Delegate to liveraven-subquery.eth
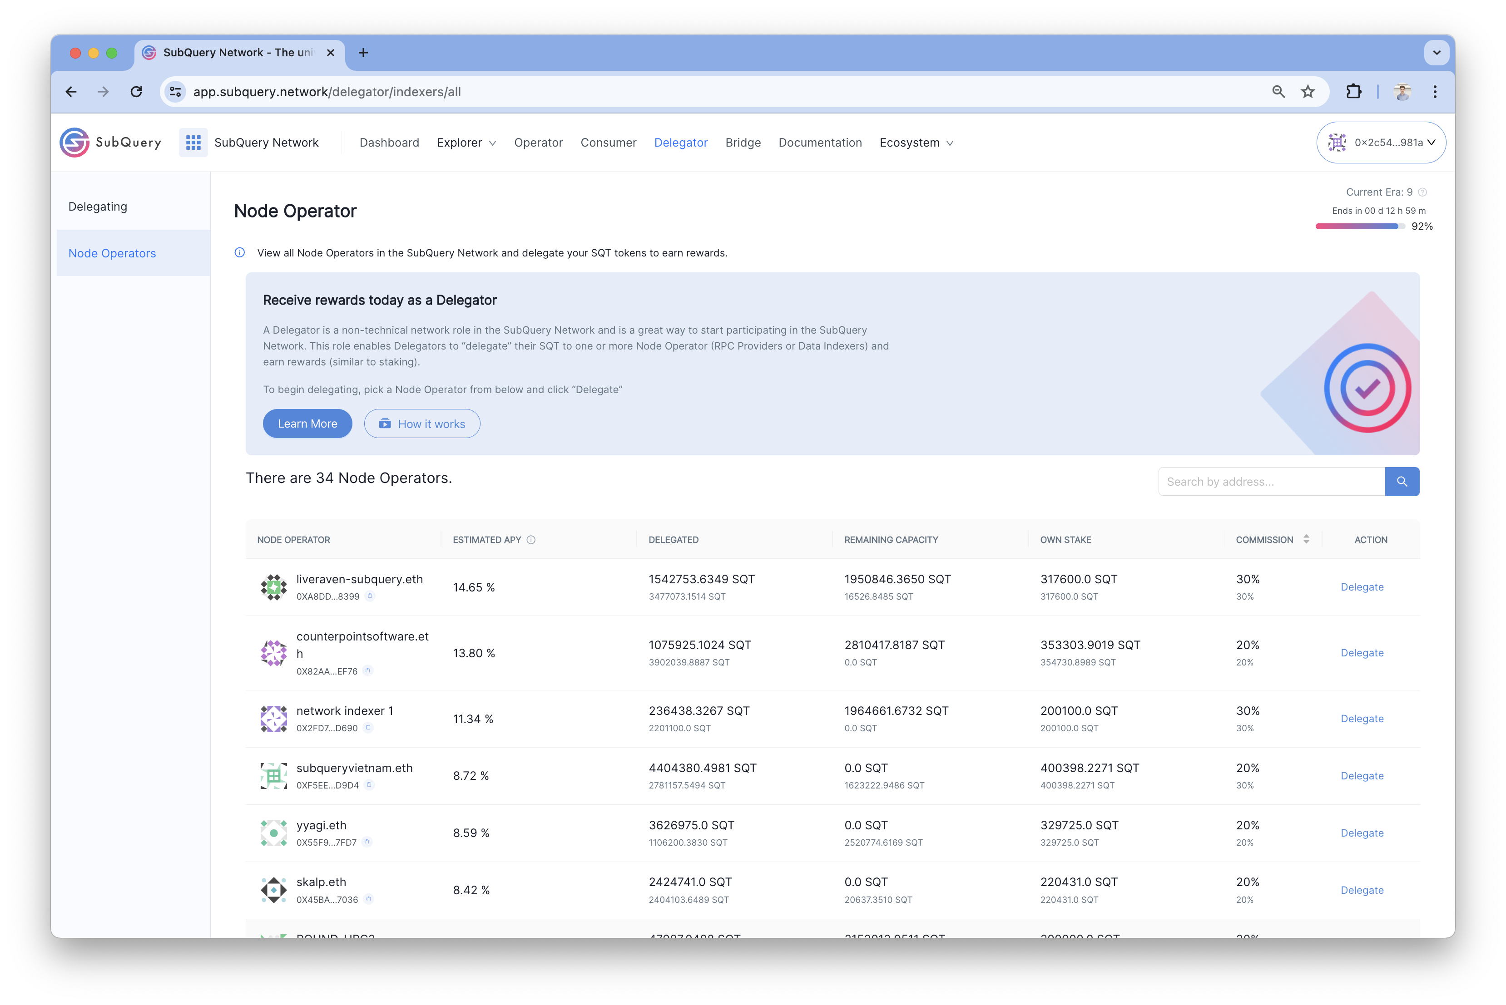The width and height of the screenshot is (1506, 1005). coord(1362,587)
